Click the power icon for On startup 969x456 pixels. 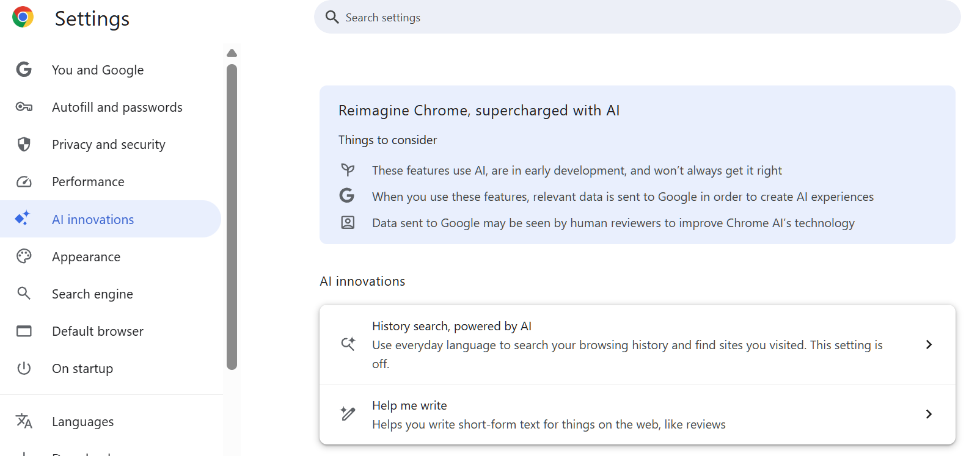pyautogui.click(x=24, y=368)
